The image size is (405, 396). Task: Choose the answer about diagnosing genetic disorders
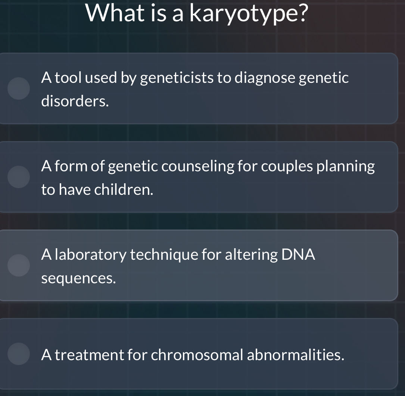[x=202, y=88]
